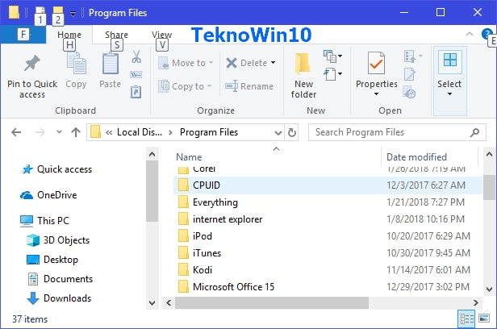Refresh the Program Files address bar
Viewport: 497px width, 329px height.
[x=291, y=132]
